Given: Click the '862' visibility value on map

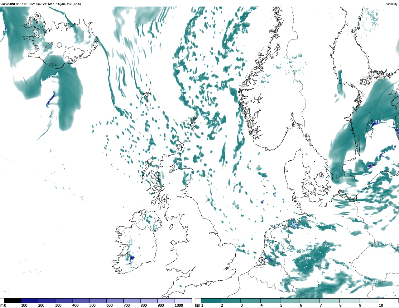Looking at the screenshot, I should coord(205,115).
